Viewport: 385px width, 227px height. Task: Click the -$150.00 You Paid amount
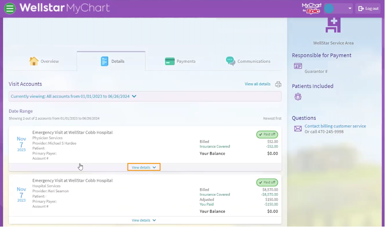[x=271, y=204]
